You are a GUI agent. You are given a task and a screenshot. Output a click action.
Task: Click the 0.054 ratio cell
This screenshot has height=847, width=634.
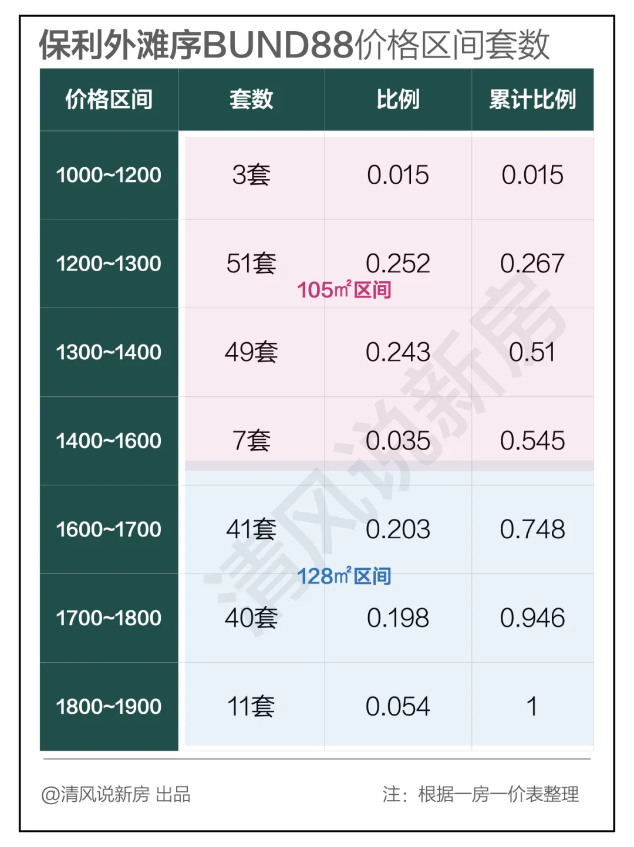[x=398, y=707]
